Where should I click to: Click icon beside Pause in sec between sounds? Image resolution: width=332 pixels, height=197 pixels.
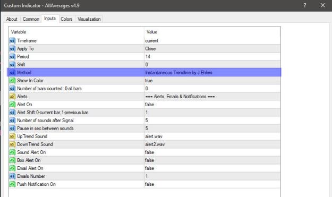[12, 129]
